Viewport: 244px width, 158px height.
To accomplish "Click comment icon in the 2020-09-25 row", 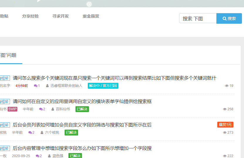I will (38, 156).
